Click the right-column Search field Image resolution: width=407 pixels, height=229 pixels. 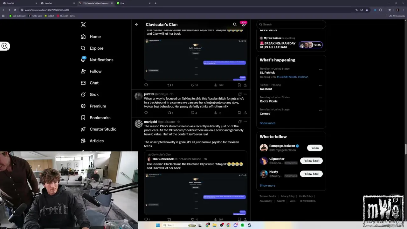291,24
